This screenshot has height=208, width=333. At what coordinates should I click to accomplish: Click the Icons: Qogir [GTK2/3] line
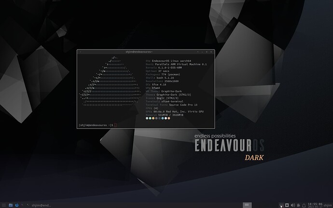point(162,98)
